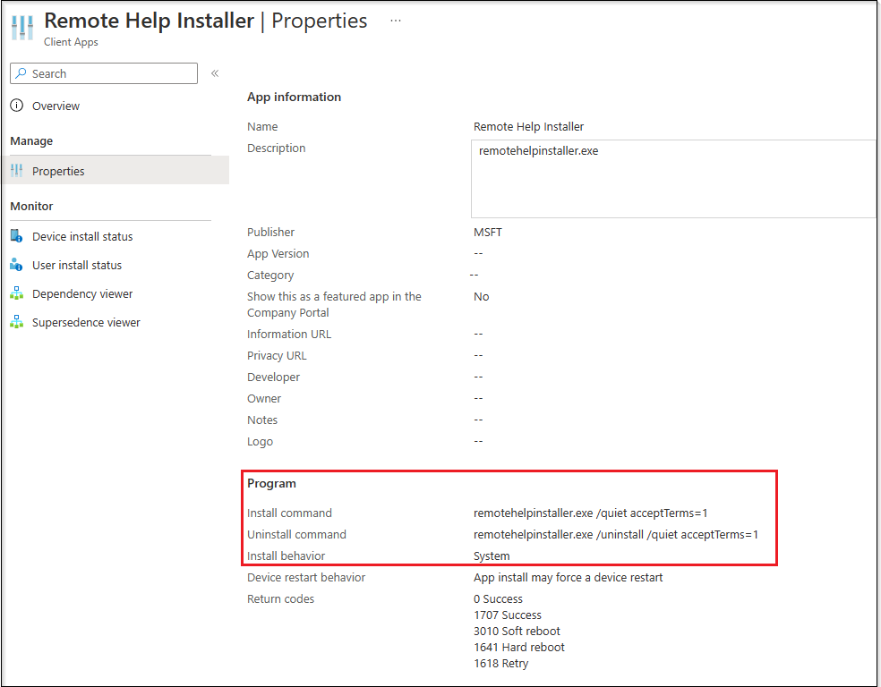
Task: Select Properties in the Manage section
Action: (x=115, y=171)
